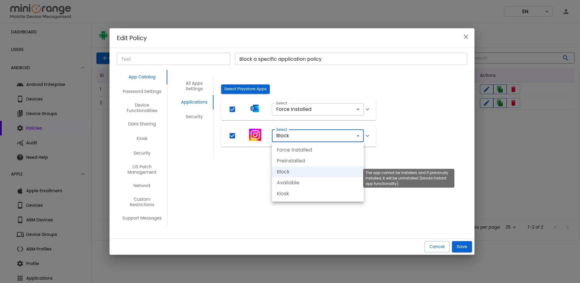Viewport: 580px width, 283px height.
Task: Click the search magnifier icon
Action: point(566,58)
